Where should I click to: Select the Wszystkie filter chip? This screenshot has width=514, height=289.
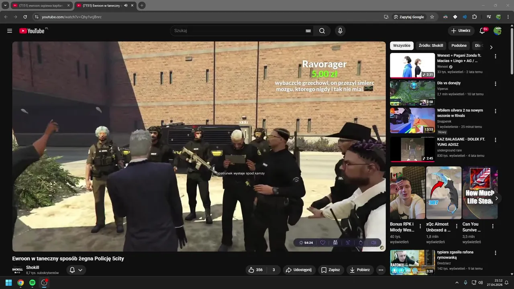coord(402,46)
